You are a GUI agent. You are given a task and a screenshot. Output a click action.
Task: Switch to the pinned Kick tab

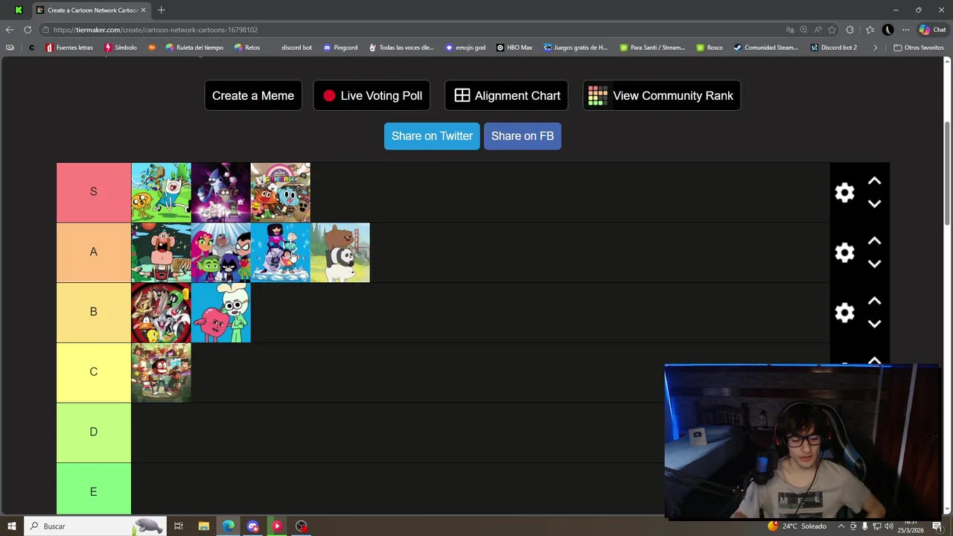pyautogui.click(x=19, y=10)
